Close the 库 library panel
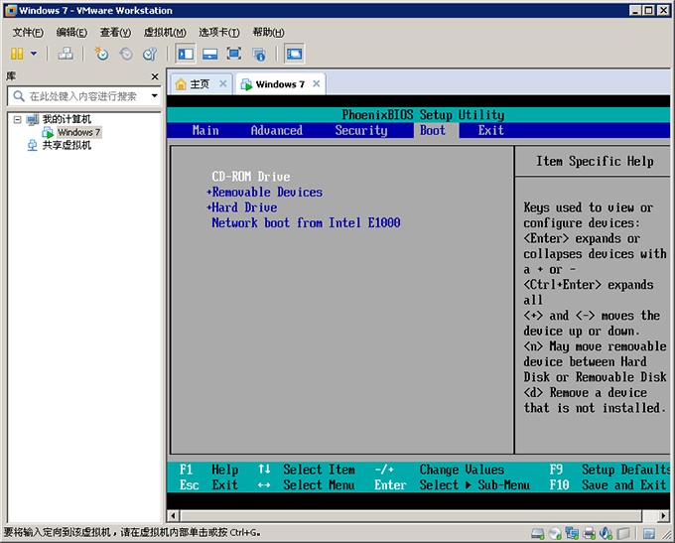 155,76
